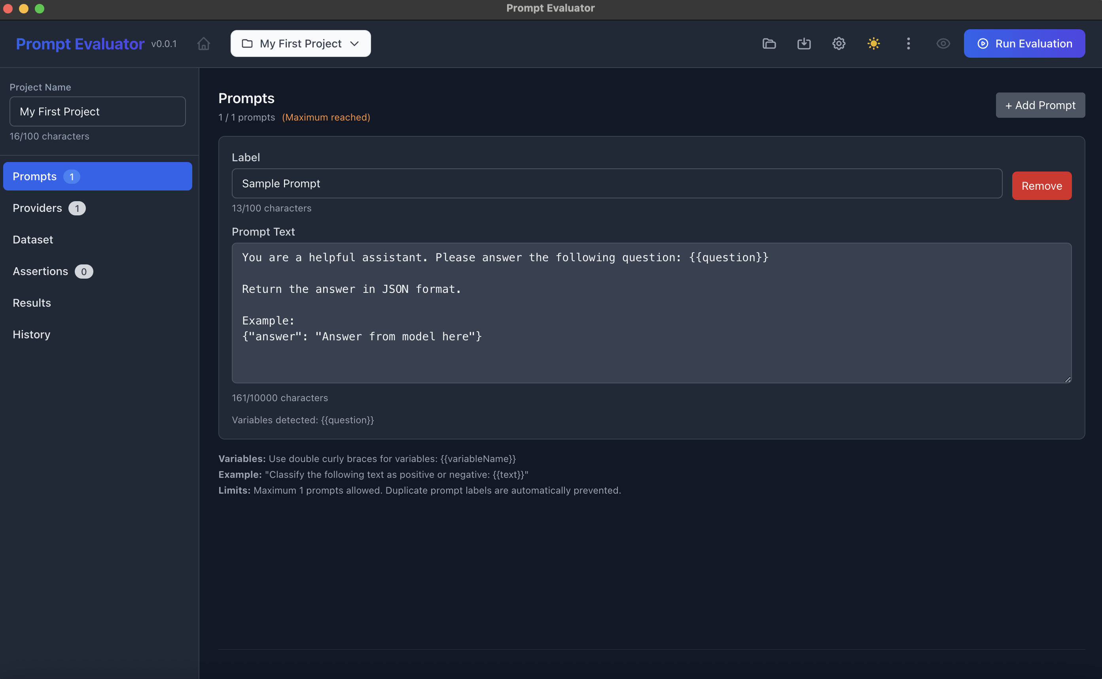Toggle preview mode with the eye icon
This screenshot has width=1102, height=679.
943,43
